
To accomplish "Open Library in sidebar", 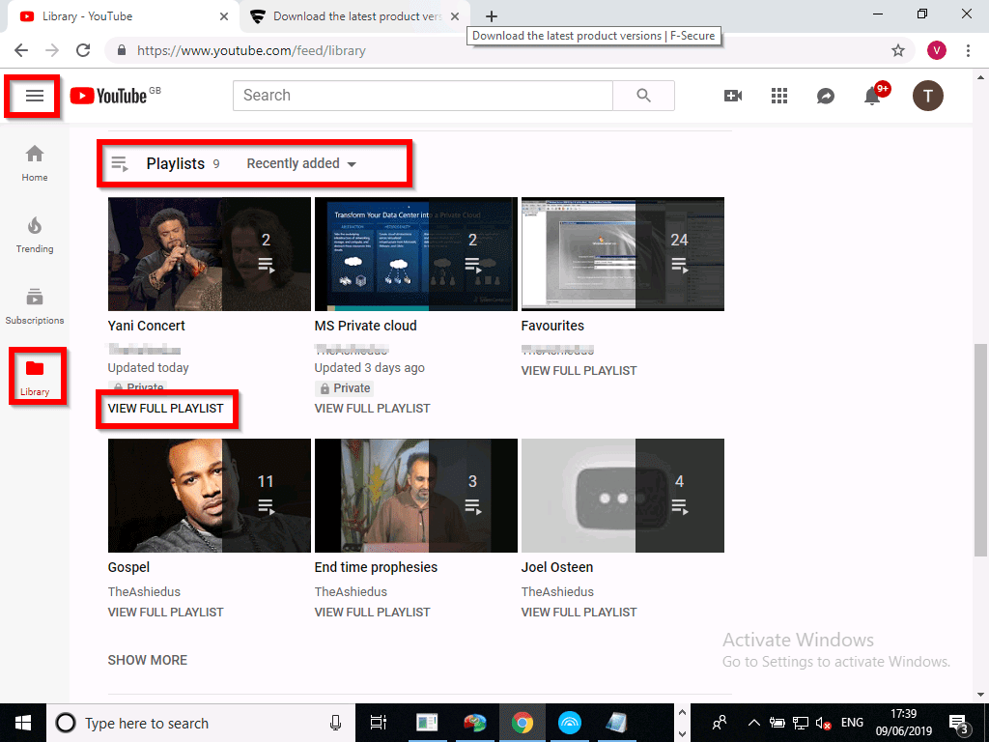I will tap(35, 378).
